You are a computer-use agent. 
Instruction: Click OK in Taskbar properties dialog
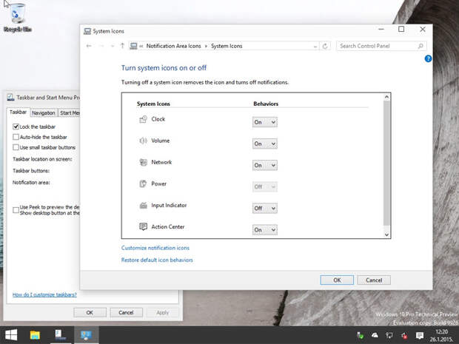pos(90,312)
